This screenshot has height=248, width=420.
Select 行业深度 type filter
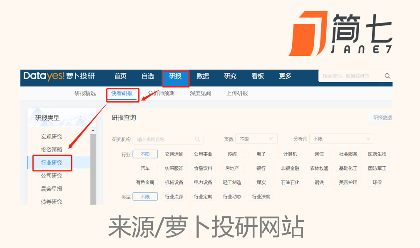point(261,197)
